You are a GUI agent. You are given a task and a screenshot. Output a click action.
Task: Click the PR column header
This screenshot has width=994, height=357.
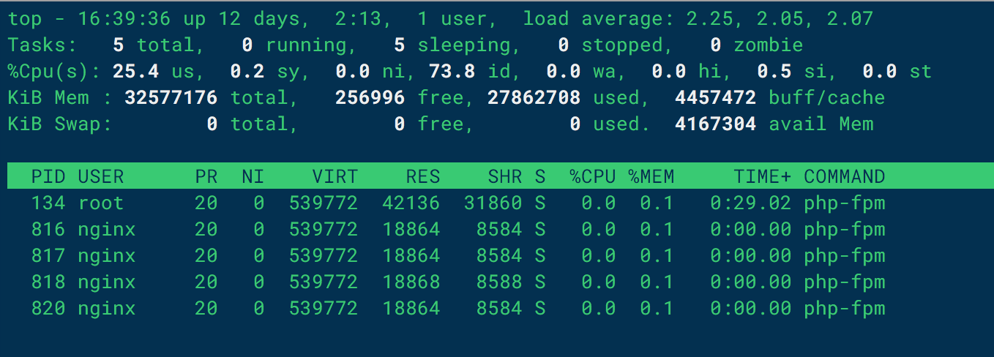pos(206,176)
